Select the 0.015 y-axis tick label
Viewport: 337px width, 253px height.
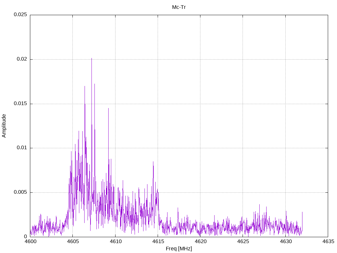(x=20, y=104)
